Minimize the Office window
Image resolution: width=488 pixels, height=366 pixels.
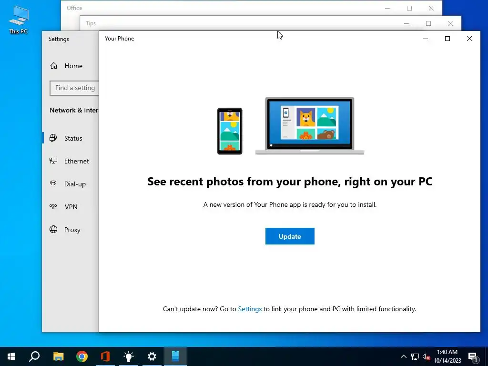pyautogui.click(x=387, y=8)
